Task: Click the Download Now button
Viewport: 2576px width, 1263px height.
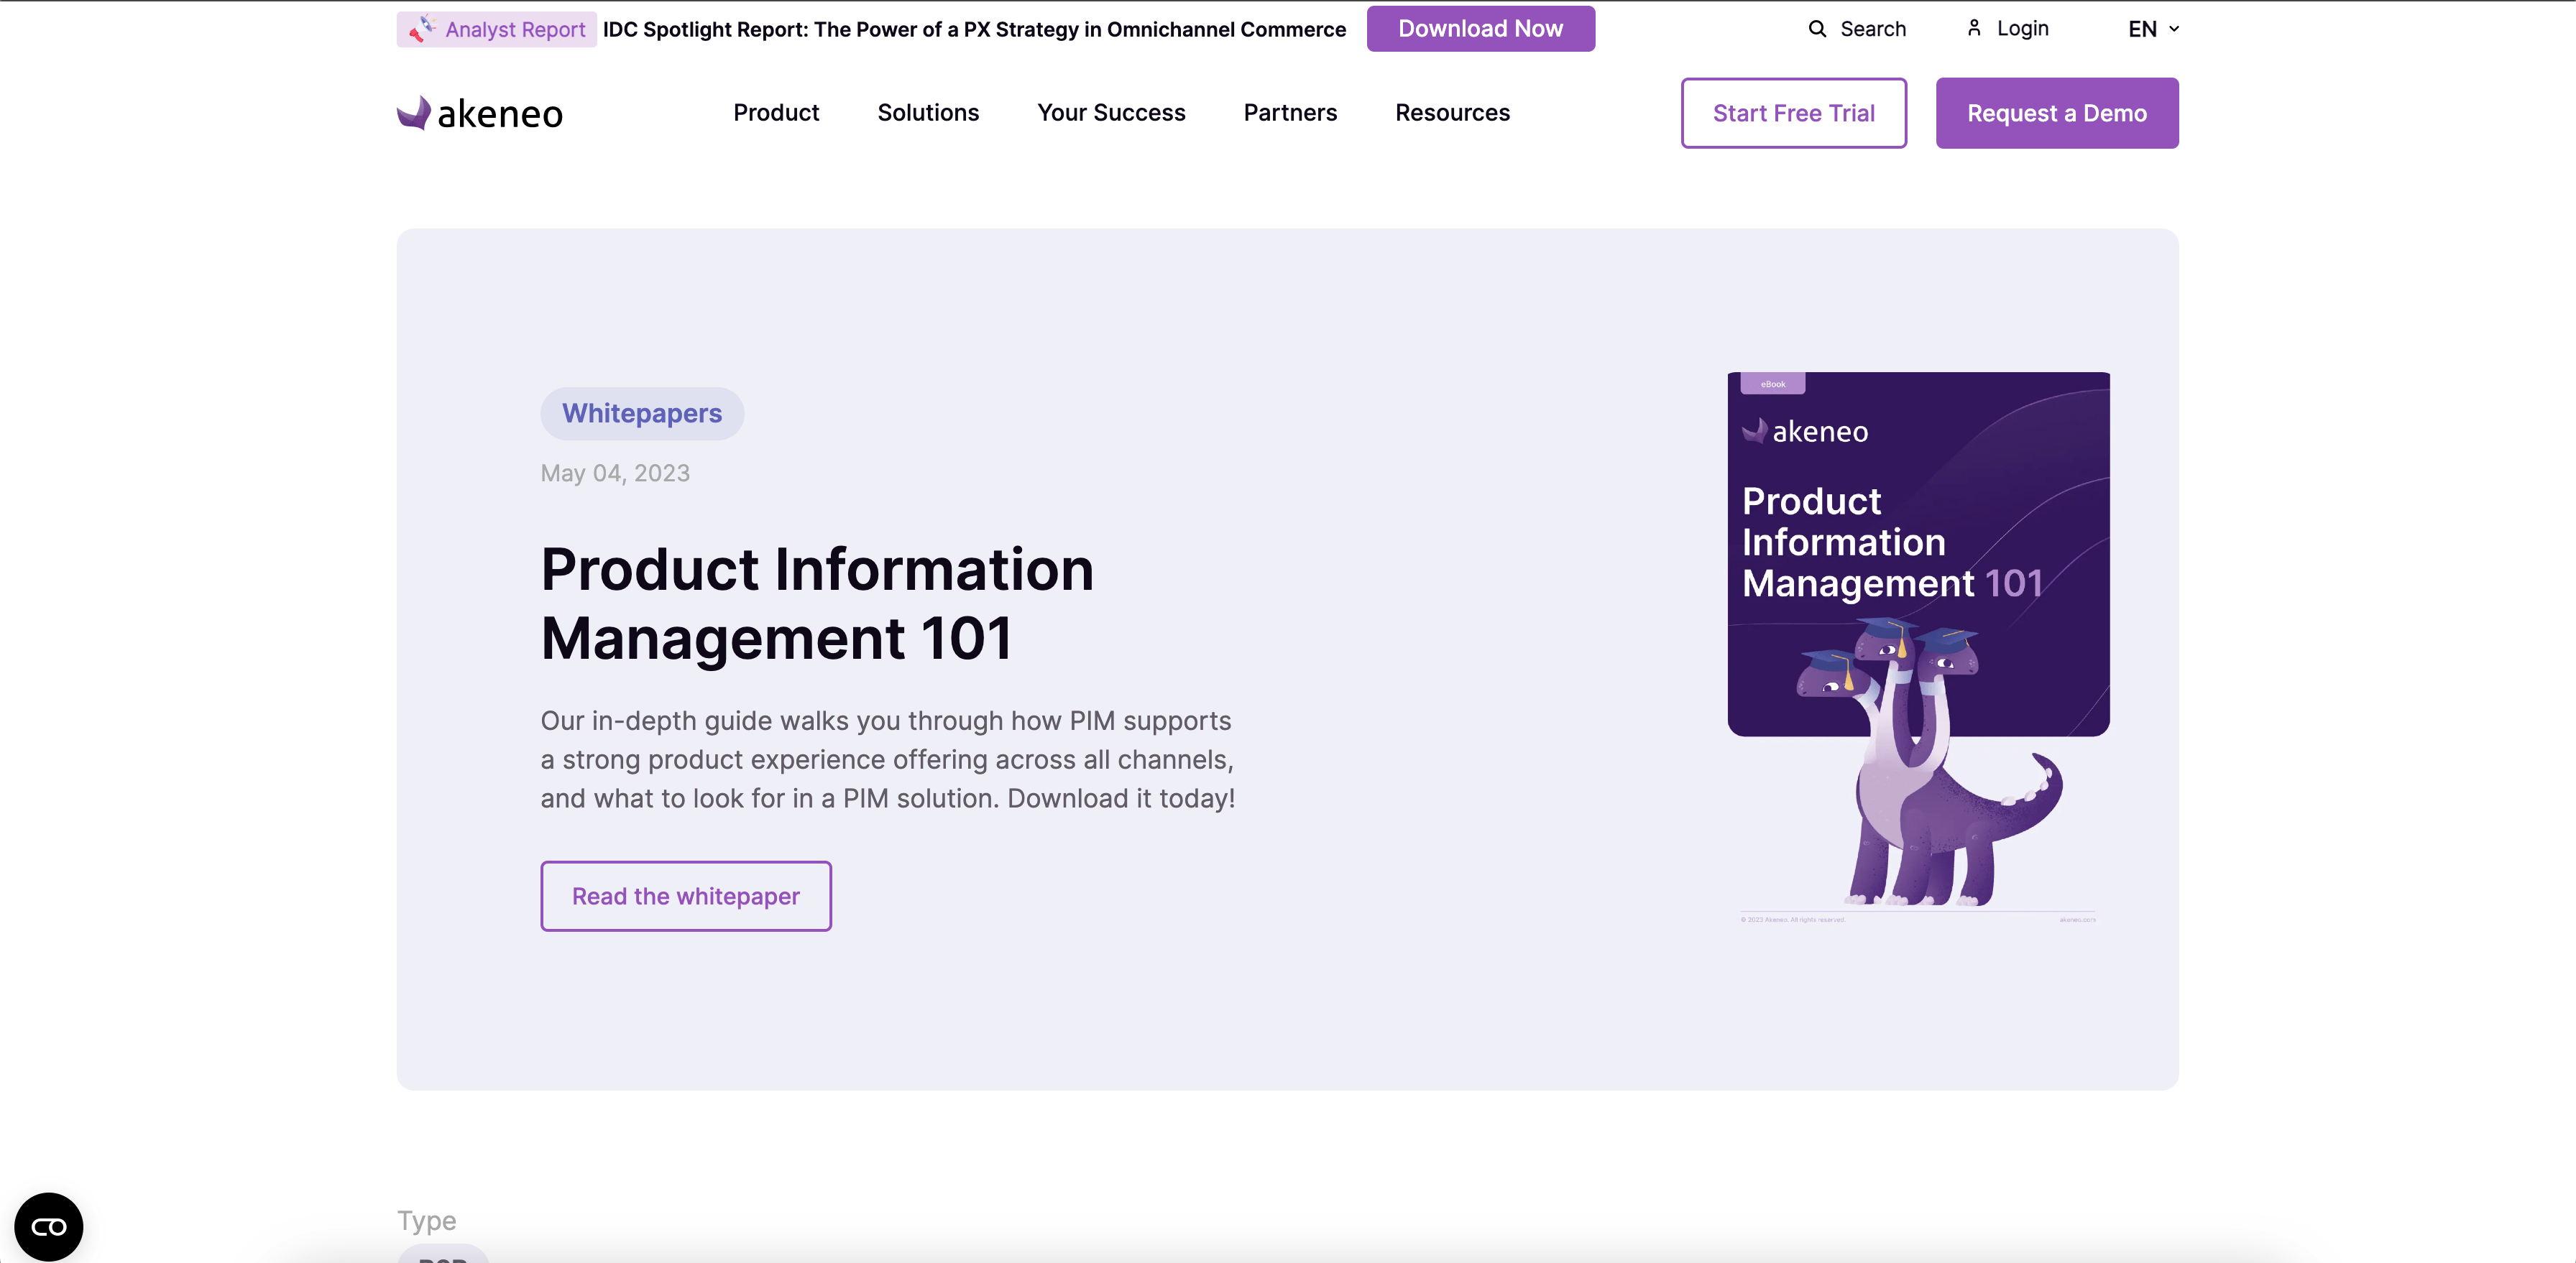Action: [x=1480, y=29]
